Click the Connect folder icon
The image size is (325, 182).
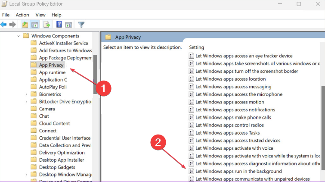(34, 131)
